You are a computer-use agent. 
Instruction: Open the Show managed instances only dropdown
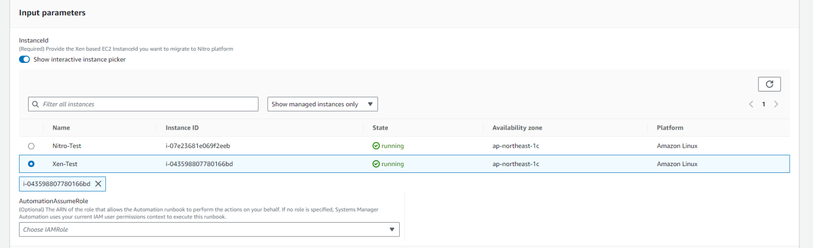pyautogui.click(x=322, y=104)
